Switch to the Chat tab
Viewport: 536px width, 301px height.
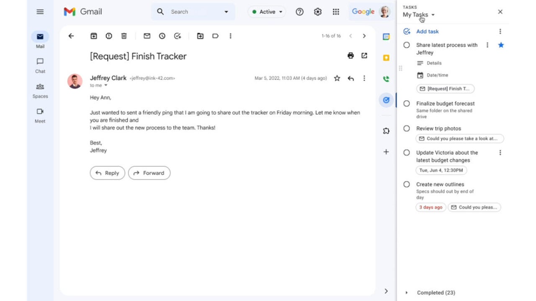click(x=40, y=65)
